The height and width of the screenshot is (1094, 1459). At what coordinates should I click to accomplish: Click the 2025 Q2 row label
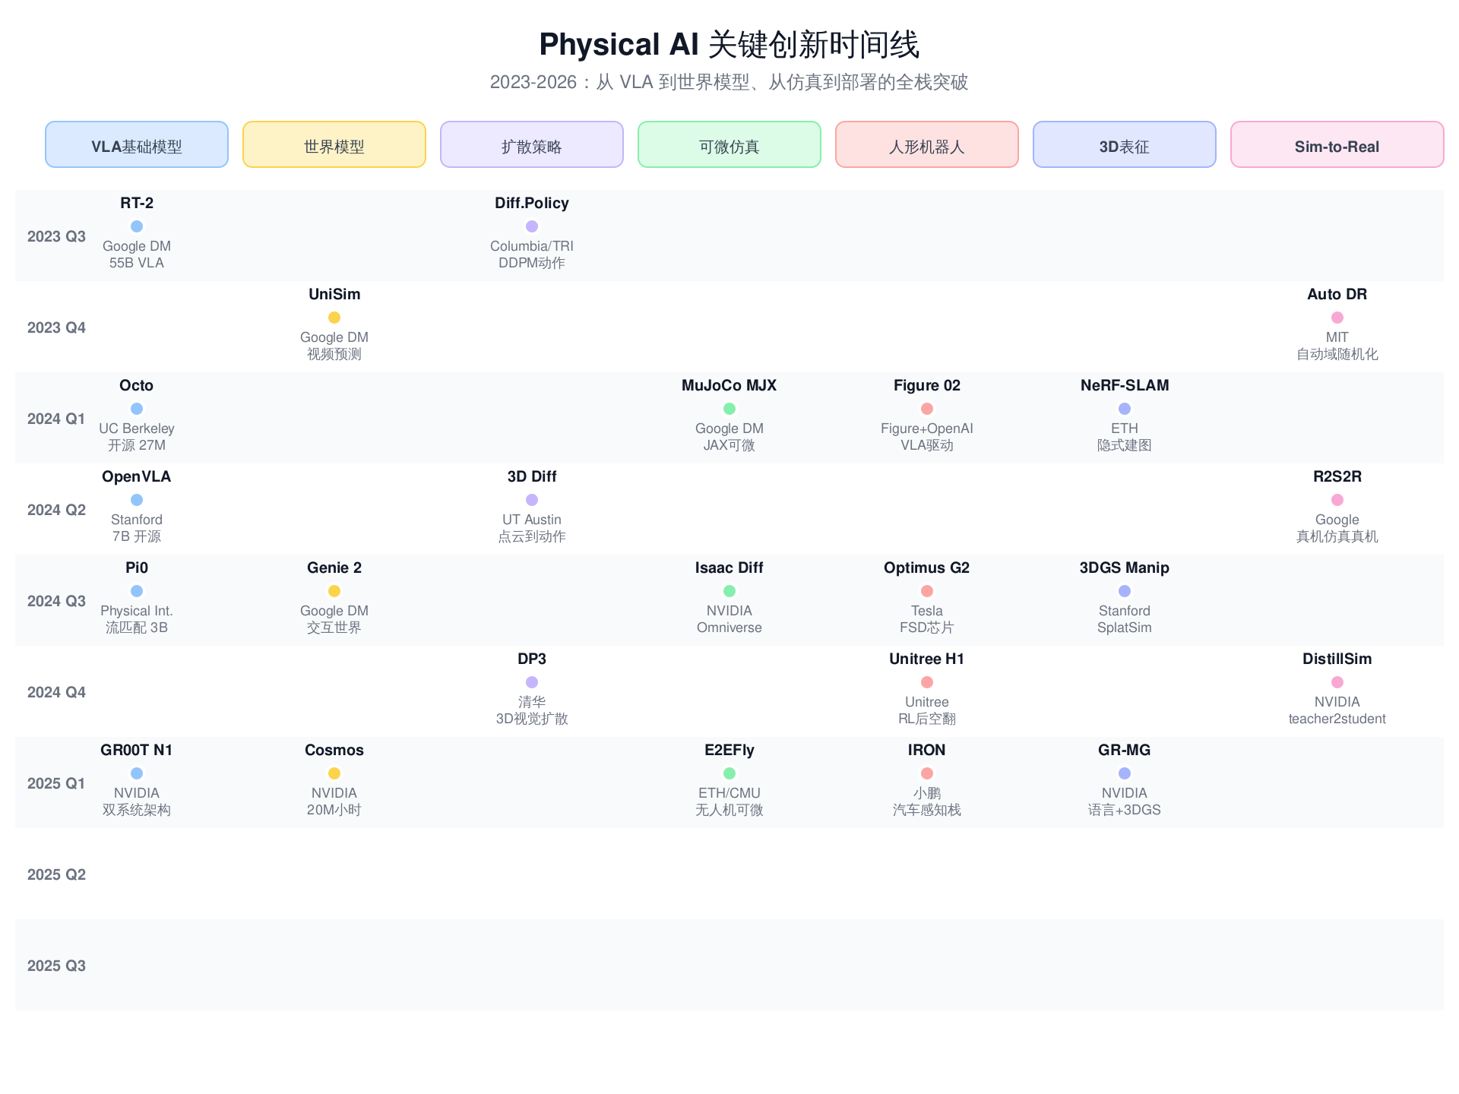(56, 874)
